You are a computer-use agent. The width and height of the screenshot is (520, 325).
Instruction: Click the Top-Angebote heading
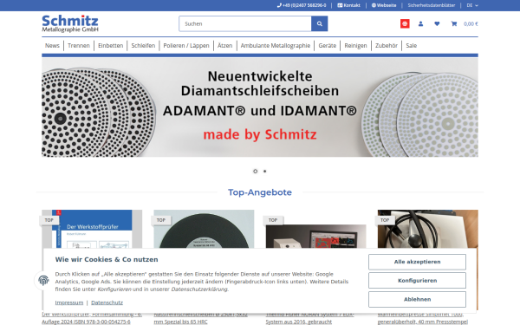[x=260, y=192]
